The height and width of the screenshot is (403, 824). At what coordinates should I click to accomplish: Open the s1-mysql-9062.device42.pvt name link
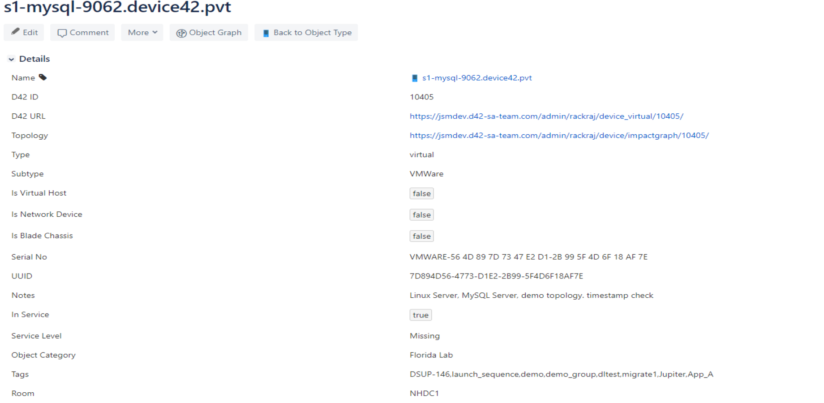pos(477,78)
